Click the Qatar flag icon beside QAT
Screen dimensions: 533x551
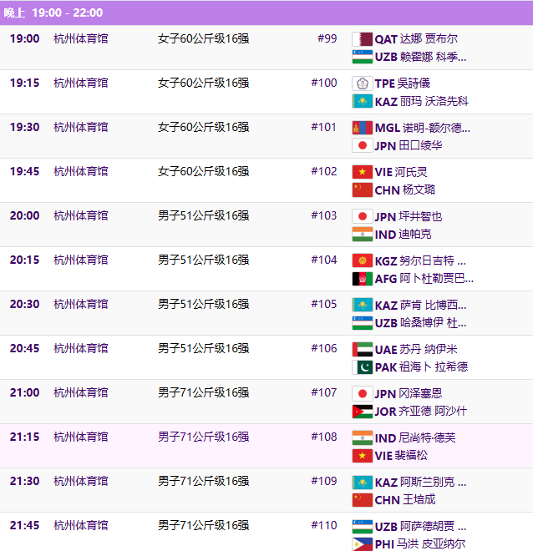[x=362, y=39]
